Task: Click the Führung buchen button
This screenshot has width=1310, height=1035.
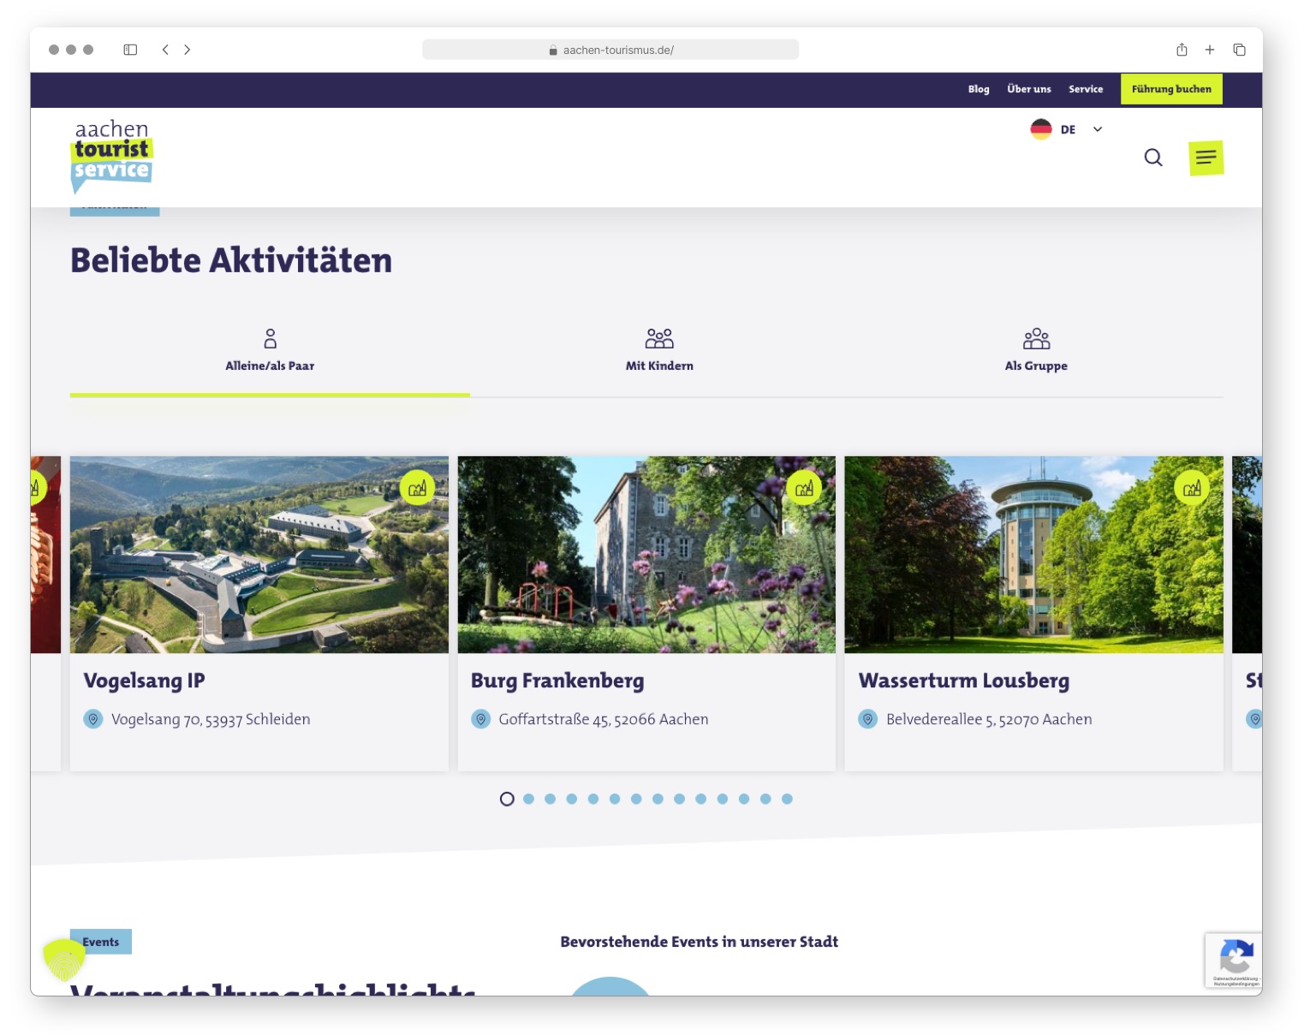Action: coord(1171,89)
